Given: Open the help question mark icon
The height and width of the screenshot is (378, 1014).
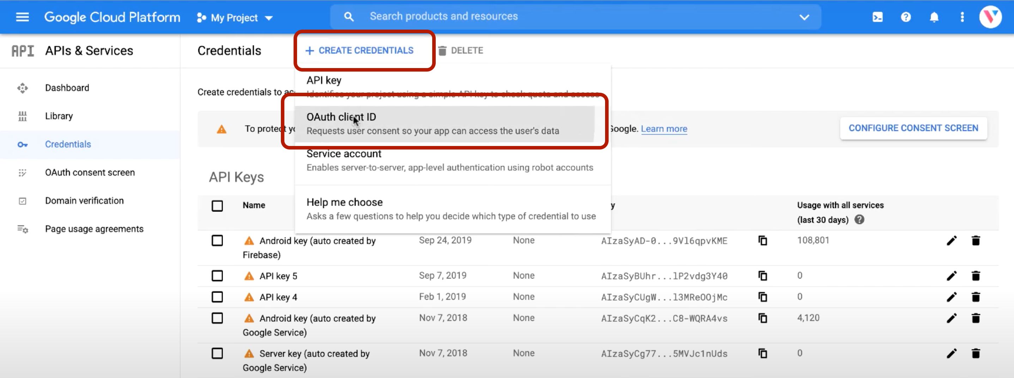Looking at the screenshot, I should [906, 17].
